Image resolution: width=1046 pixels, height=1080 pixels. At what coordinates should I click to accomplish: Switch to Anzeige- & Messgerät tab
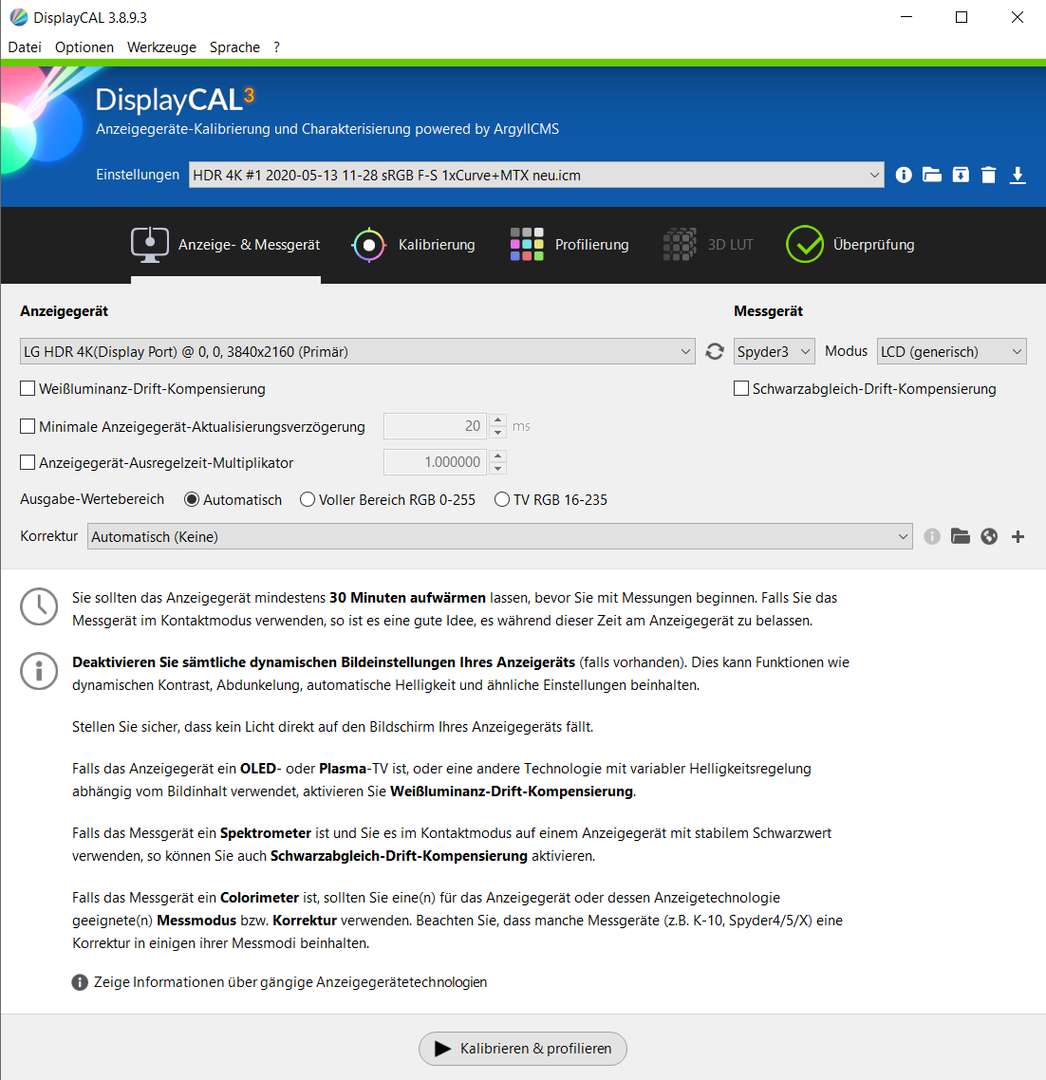coord(226,245)
